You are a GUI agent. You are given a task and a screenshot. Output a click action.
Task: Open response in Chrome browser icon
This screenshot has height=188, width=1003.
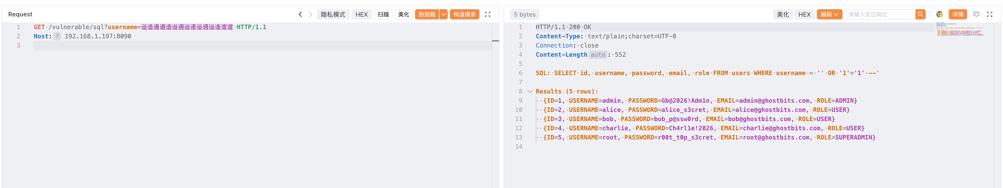[939, 14]
